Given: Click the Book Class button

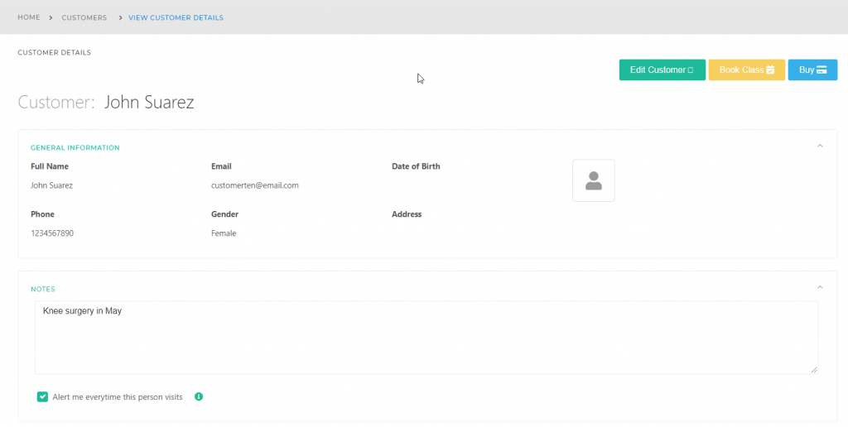Looking at the screenshot, I should [746, 70].
